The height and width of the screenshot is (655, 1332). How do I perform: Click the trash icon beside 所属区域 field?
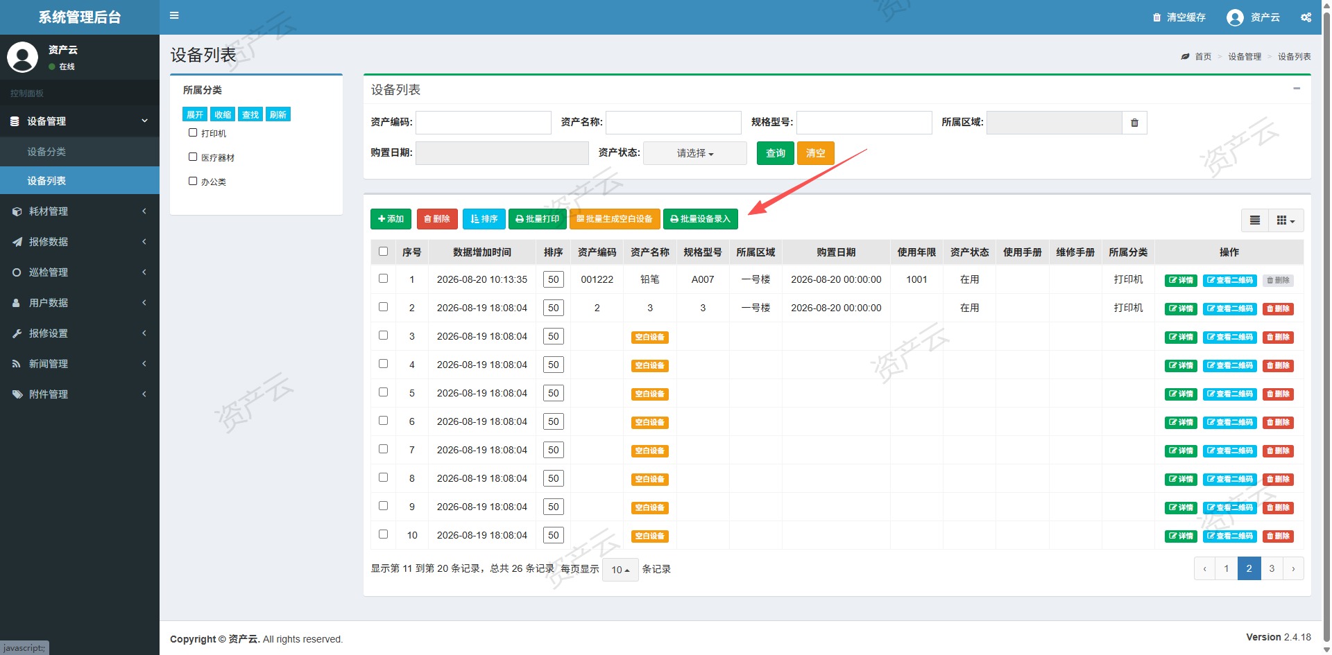[1134, 123]
